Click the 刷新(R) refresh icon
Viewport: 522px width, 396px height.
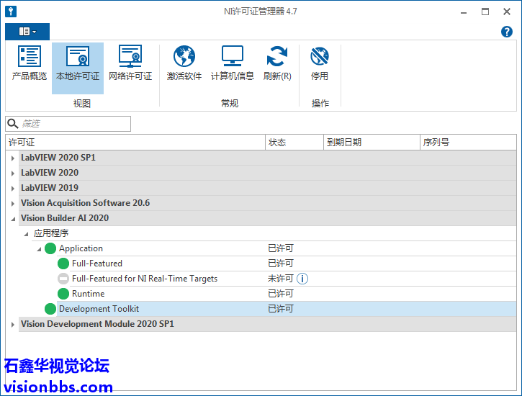pos(277,63)
